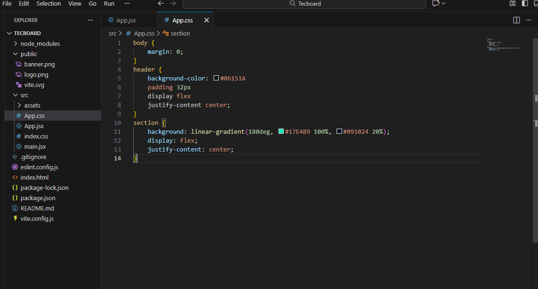The image size is (538, 289).
Task: Expand the assets folder
Action: [x=32, y=105]
